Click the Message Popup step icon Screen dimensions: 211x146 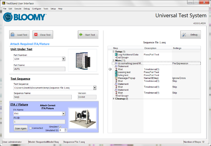pos(116,78)
